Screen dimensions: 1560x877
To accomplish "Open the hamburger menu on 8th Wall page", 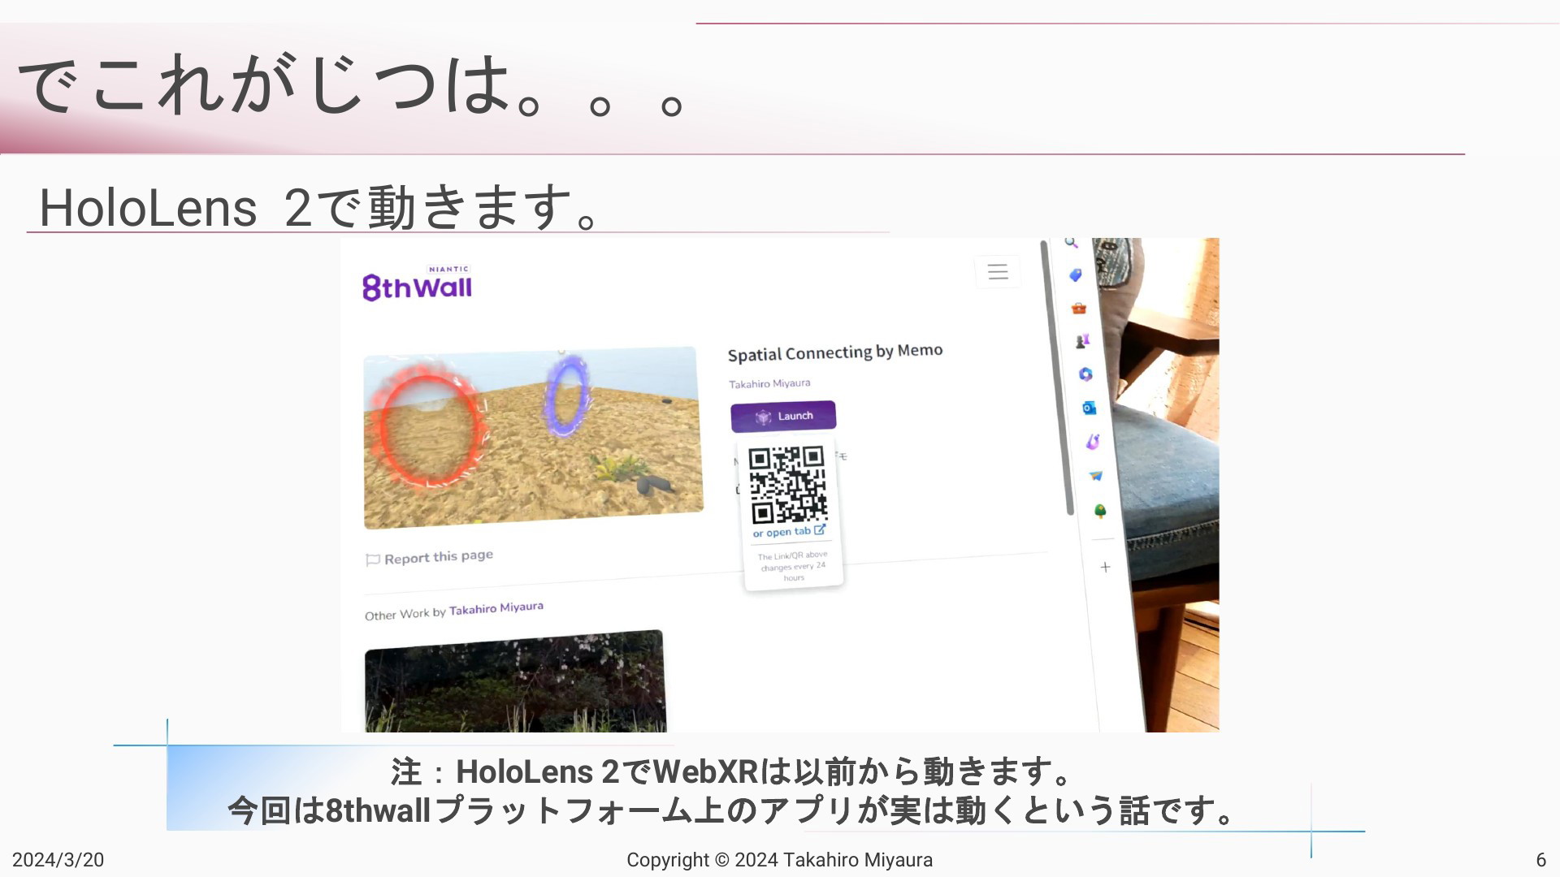I will (x=998, y=272).
